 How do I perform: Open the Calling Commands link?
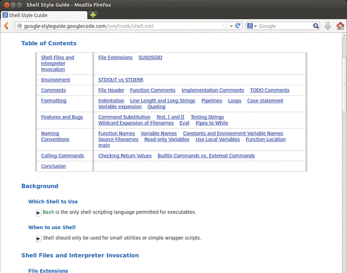tap(62, 155)
